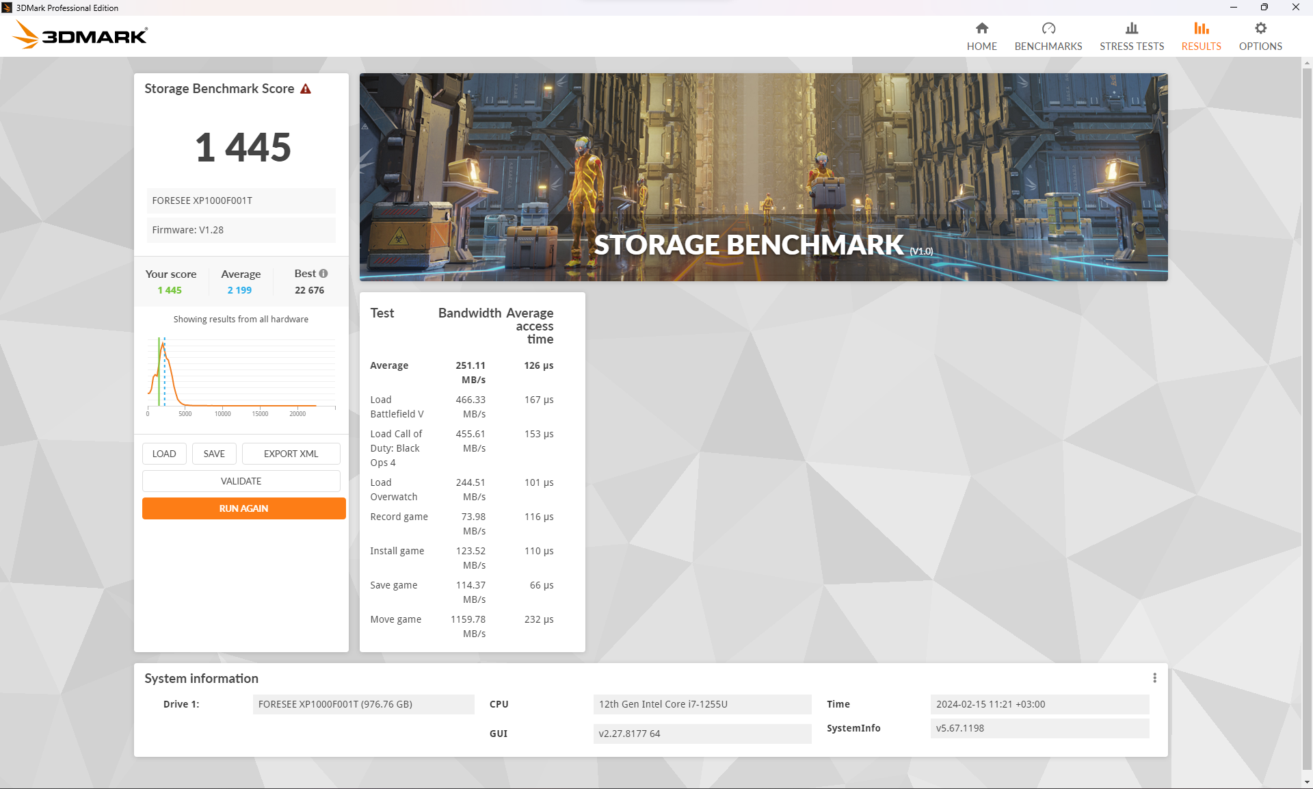
Task: Click the RUN AGAIN button
Action: [243, 508]
